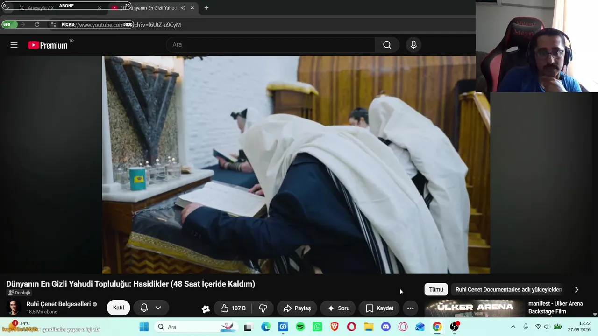Click the tray microphone icon
598x336 pixels.
coord(526,327)
